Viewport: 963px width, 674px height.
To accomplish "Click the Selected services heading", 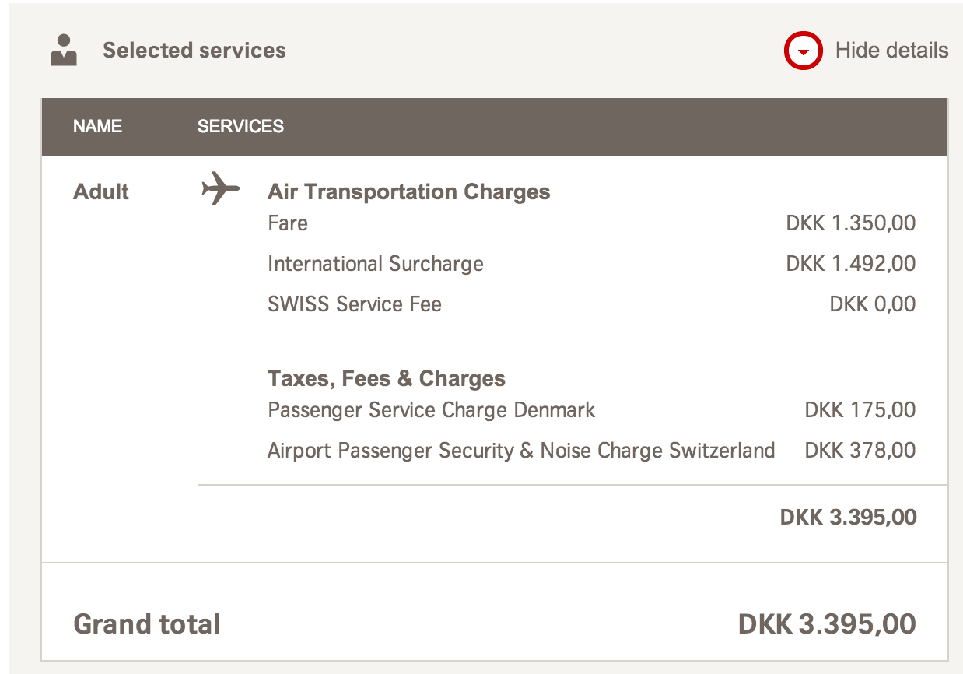I will tap(194, 51).
